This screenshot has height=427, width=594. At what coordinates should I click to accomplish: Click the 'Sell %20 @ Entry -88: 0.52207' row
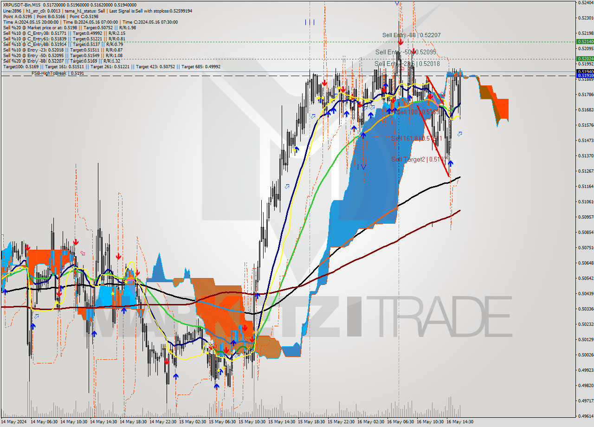tap(61, 61)
